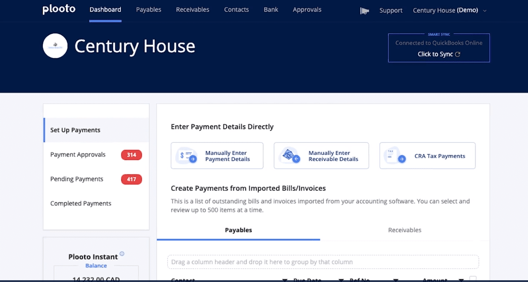Screen dimensions: 528x282
Task: Click the Century House company avatar
Action: pyautogui.click(x=55, y=46)
